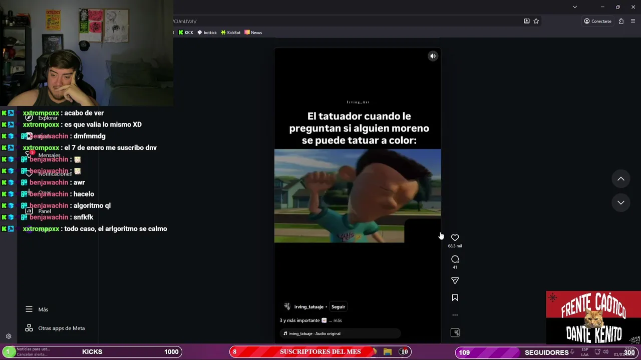Select chat message 'awr'
The height and width of the screenshot is (360, 641).
(x=79, y=182)
